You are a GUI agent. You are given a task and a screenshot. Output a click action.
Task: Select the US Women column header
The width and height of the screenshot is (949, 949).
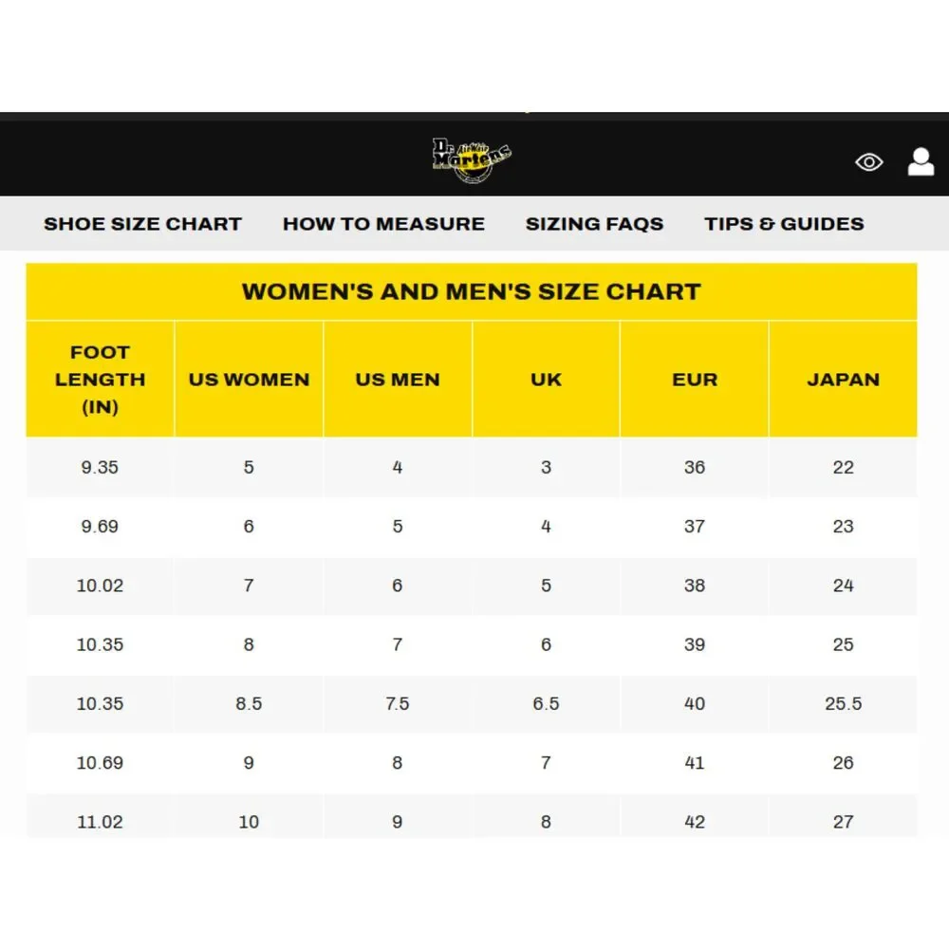249,380
